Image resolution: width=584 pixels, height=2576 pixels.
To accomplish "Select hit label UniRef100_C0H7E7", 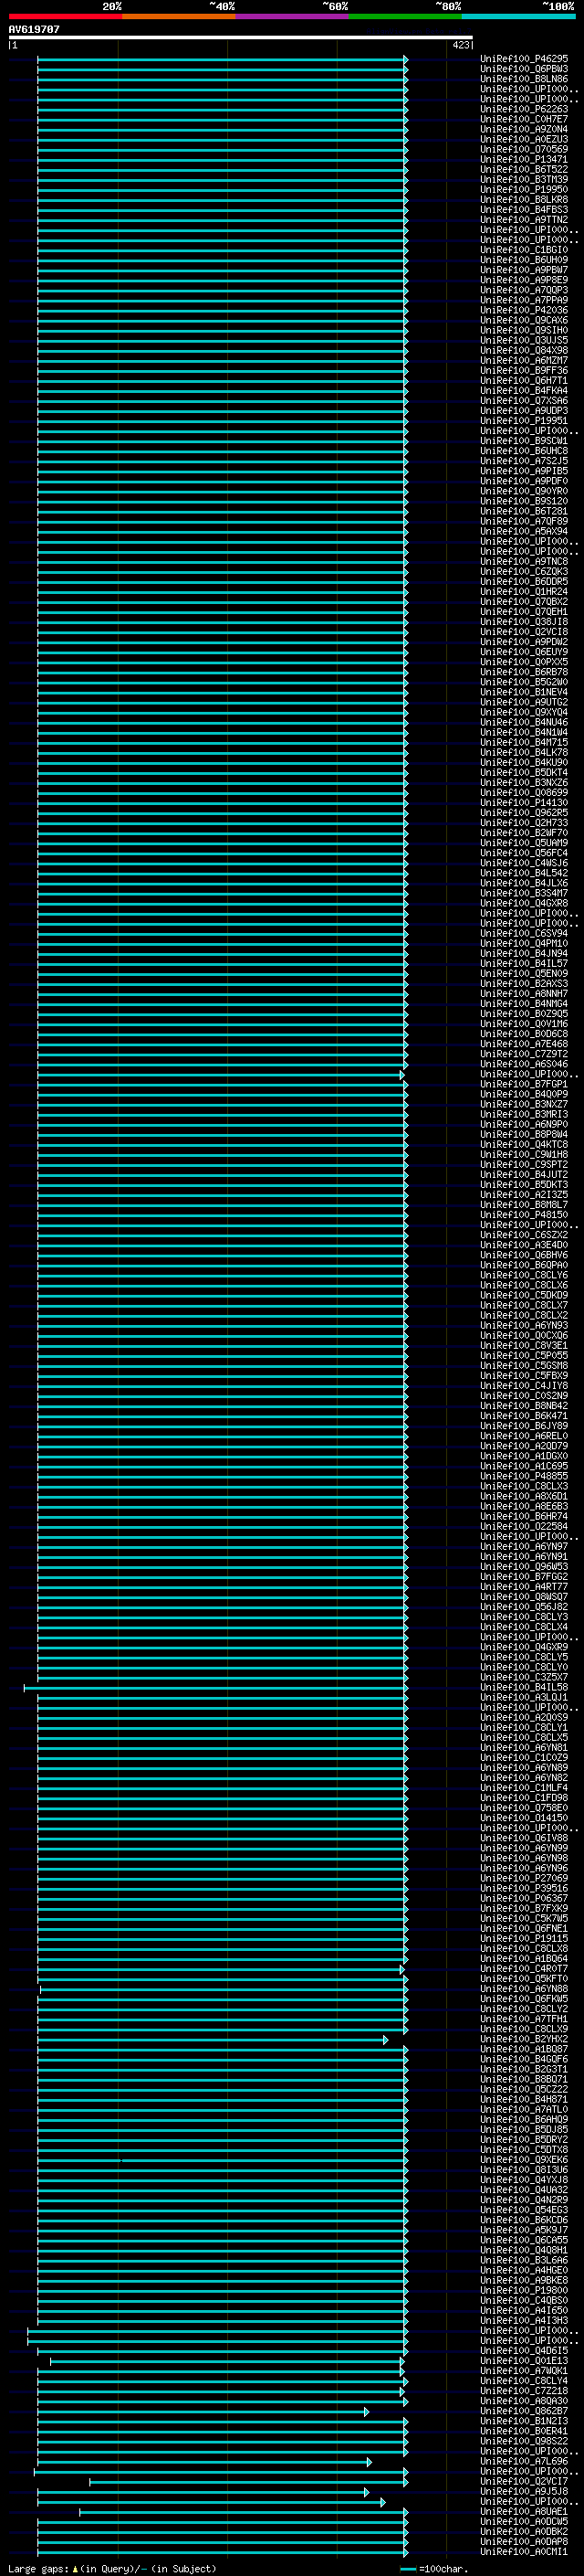I will (x=524, y=119).
